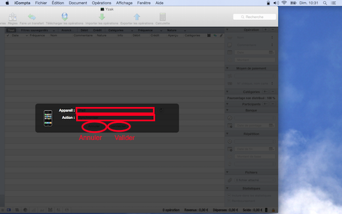342x214 pixels.
Task: Toggle the Remboursement checkbox
Action: 229,201
